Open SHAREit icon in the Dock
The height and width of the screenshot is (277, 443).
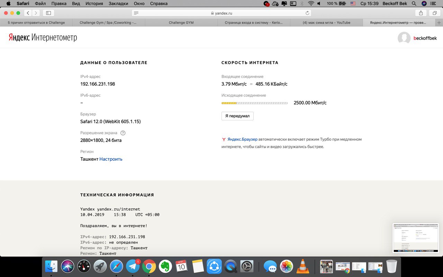click(214, 267)
